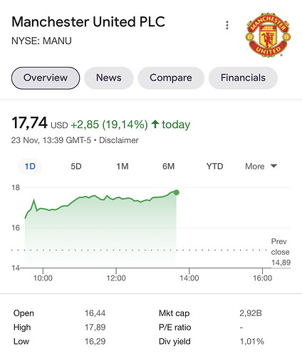Switch to the Overview tab
This screenshot has width=302, height=356.
[x=46, y=78]
